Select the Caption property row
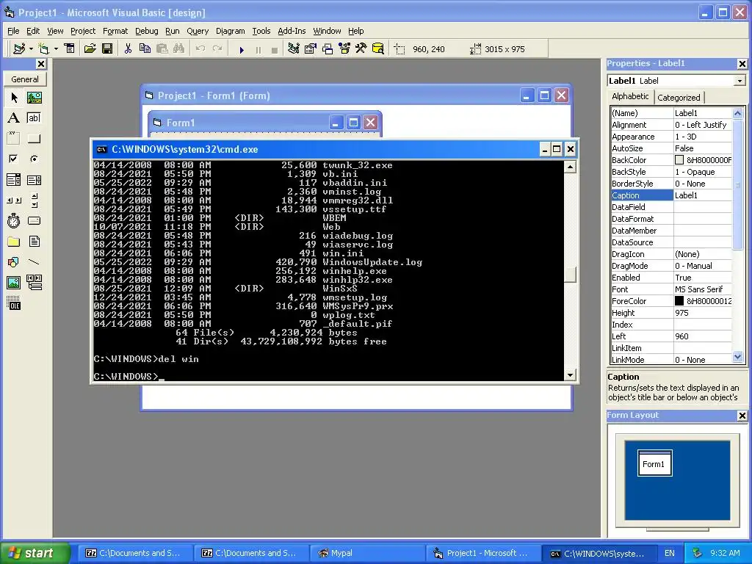 [671, 195]
